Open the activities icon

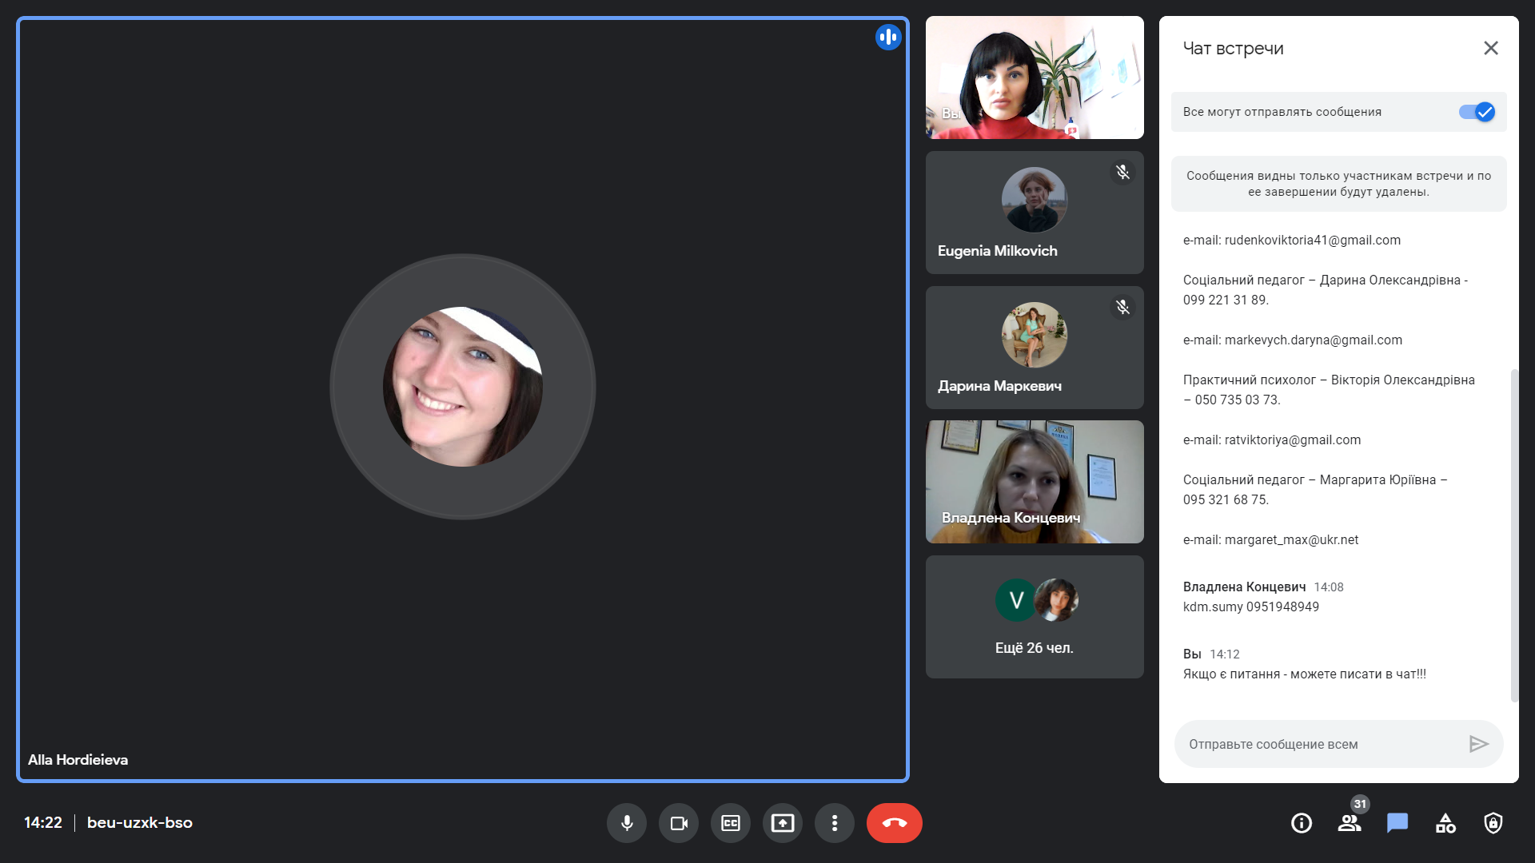[1445, 823]
